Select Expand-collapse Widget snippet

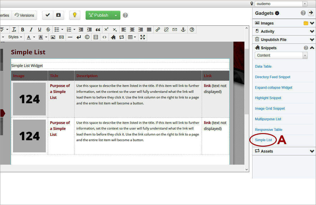273,87
